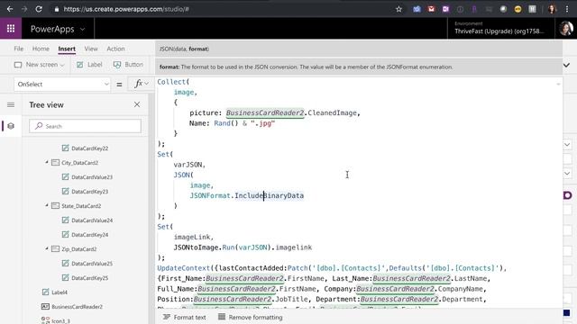Viewport: 577px width, 324px height.
Task: Click varJSON in the Set formula
Action: pos(188,165)
